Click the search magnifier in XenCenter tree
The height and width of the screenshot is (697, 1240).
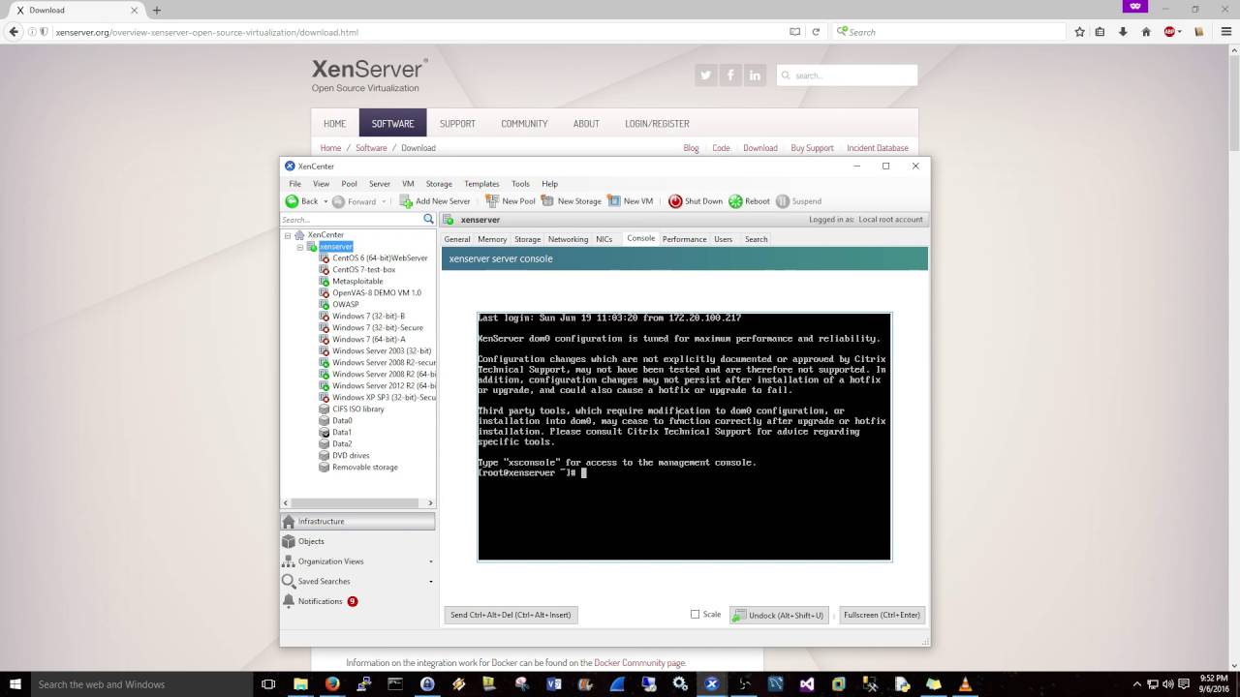(x=429, y=220)
